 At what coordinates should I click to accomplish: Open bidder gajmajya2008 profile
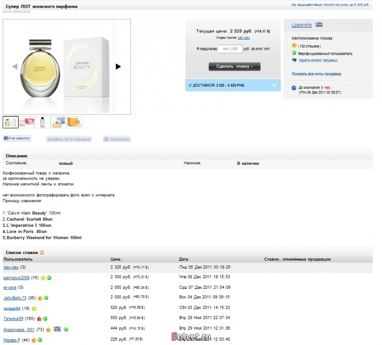click(16, 278)
